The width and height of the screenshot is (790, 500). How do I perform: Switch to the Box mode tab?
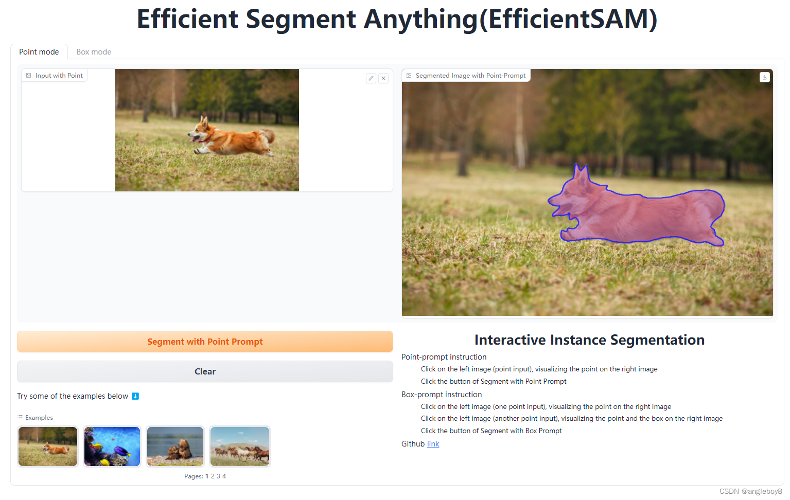click(x=94, y=51)
